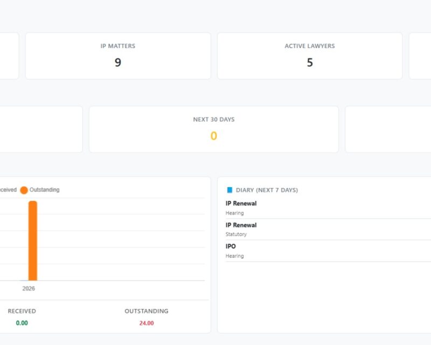Click the orange Outstanding legend circle
The width and height of the screenshot is (431, 345).
click(24, 190)
